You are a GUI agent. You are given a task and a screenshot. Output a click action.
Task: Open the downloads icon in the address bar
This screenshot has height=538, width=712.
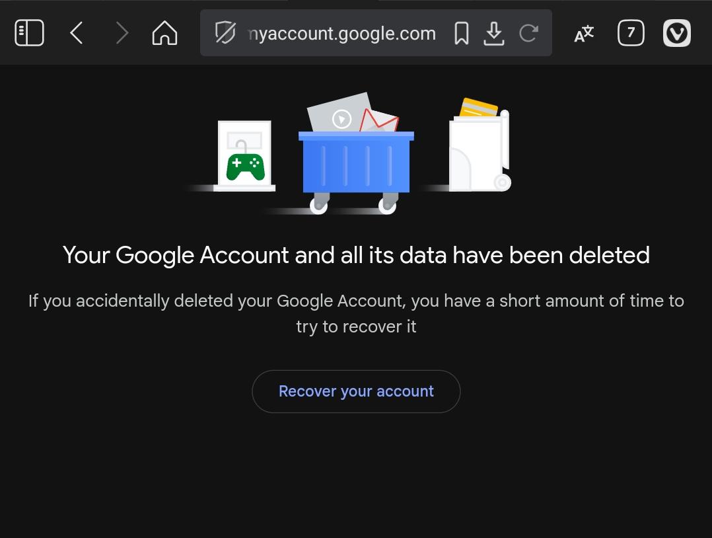tap(494, 33)
